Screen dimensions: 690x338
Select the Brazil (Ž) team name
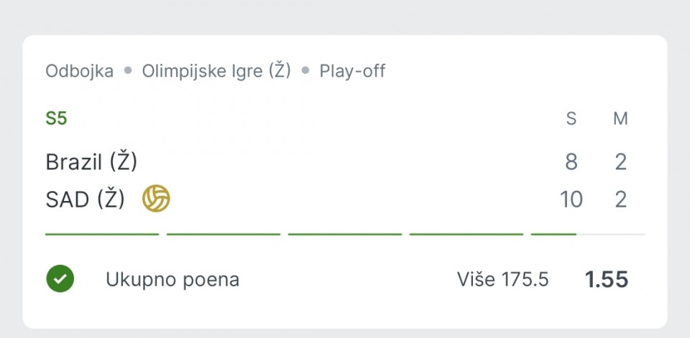(x=91, y=161)
